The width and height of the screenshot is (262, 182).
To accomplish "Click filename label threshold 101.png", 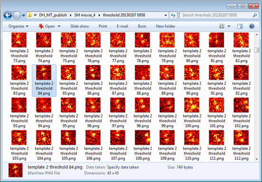I will (217, 121).
